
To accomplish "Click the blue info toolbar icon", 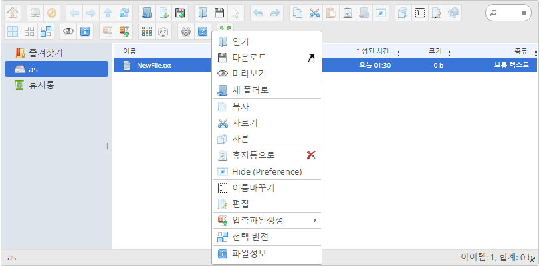I will pos(85,31).
